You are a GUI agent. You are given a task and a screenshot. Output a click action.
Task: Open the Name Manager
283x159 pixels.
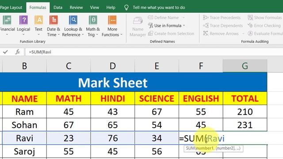coord(138,26)
